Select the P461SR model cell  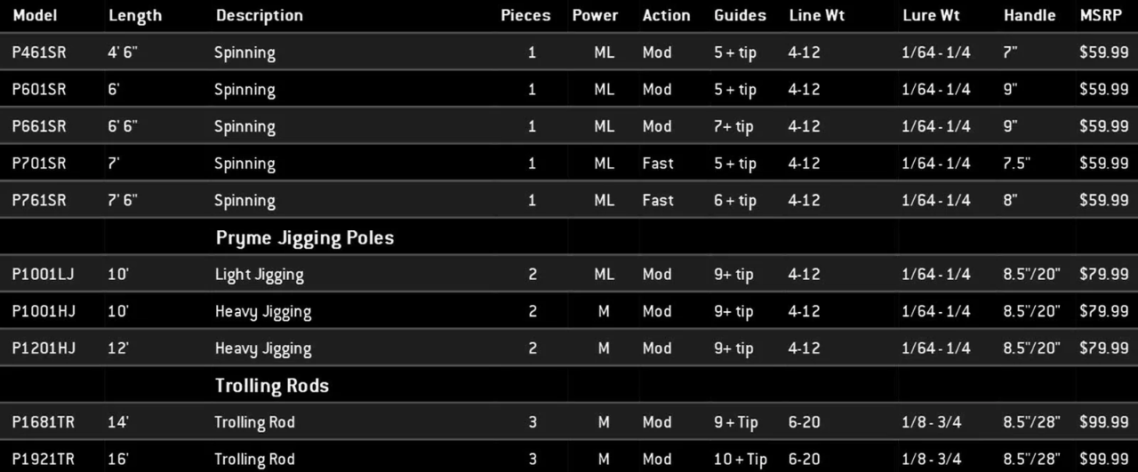pos(39,52)
